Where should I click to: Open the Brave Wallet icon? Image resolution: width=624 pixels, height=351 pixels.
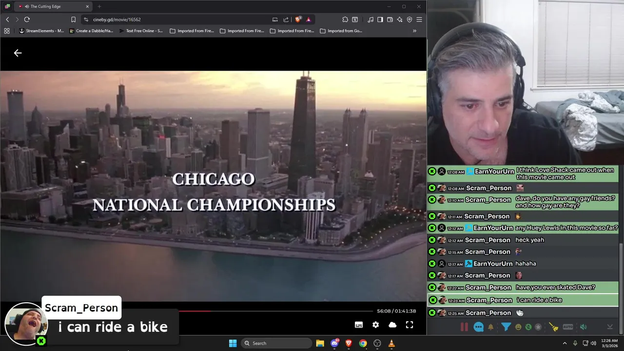(390, 19)
